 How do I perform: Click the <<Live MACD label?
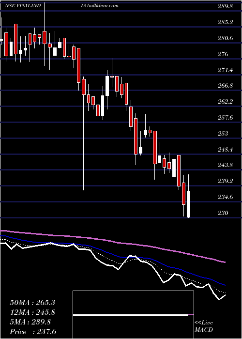pos(204,326)
